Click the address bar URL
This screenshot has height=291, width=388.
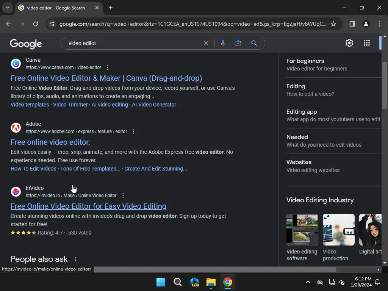point(193,24)
